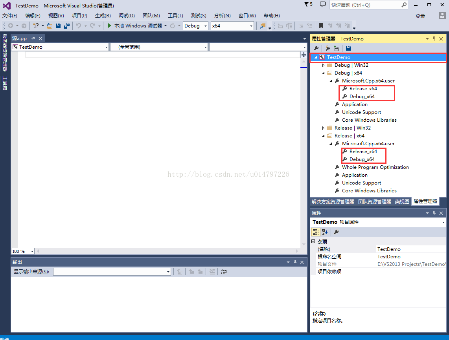The height and width of the screenshot is (340, 449).
Task: Collapse the 杂项 category in Properties
Action: [x=313, y=241]
